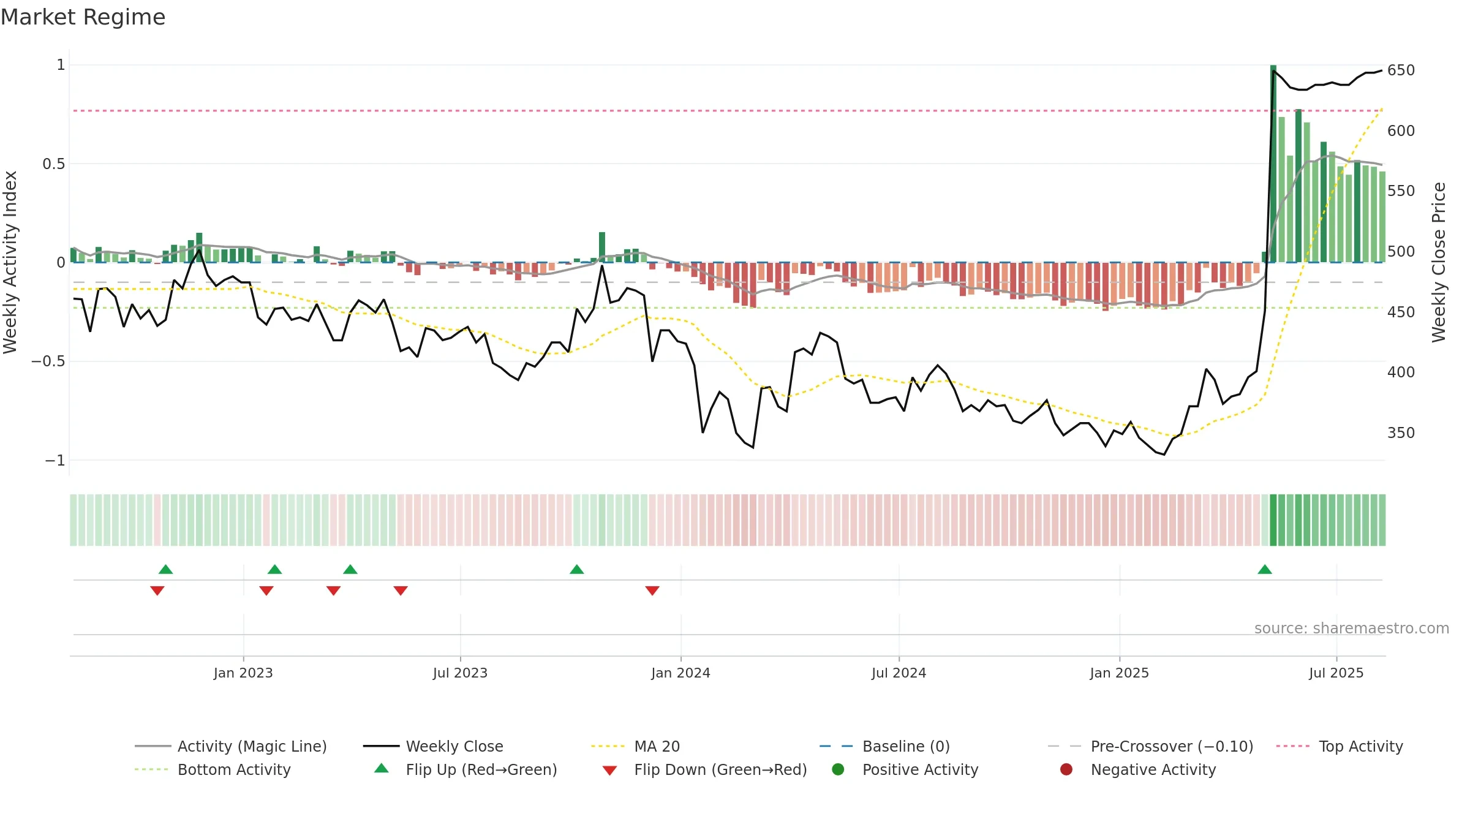
Task: Click the 650 price axis value
Action: [1401, 70]
